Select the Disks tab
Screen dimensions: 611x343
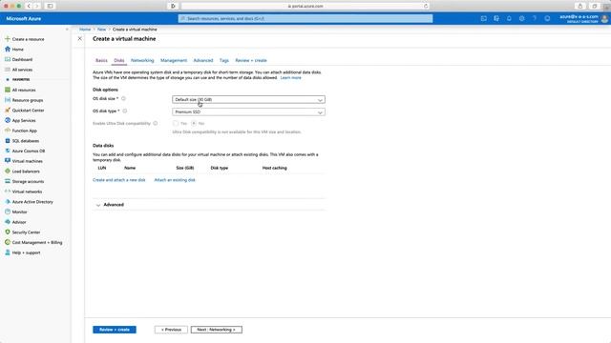[x=119, y=61]
